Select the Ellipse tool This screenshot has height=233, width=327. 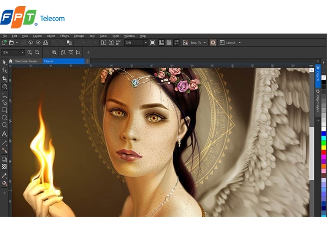(4, 117)
